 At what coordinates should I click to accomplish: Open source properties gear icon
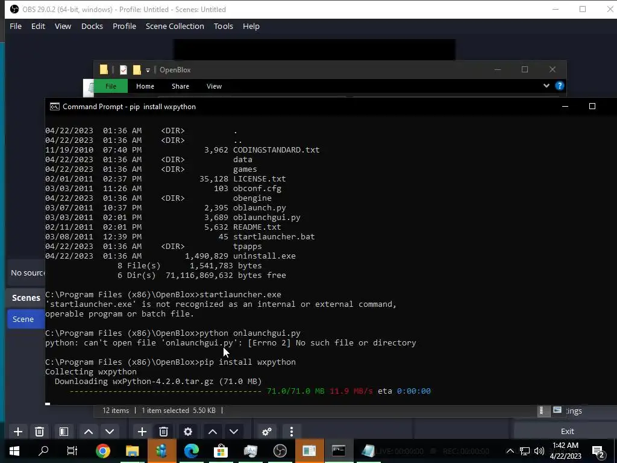tap(188, 432)
